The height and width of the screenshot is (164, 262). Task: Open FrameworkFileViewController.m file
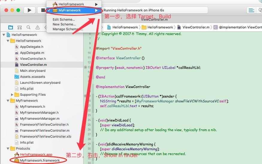coord(45,130)
